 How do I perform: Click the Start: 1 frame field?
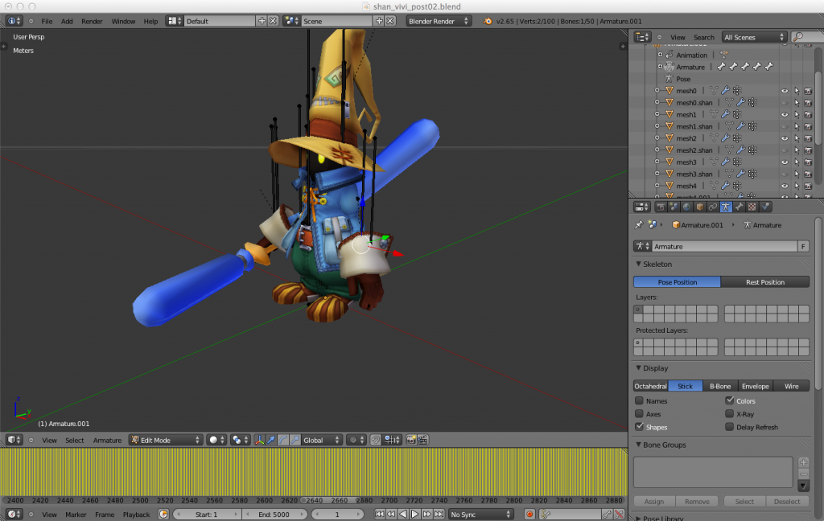coord(207,515)
